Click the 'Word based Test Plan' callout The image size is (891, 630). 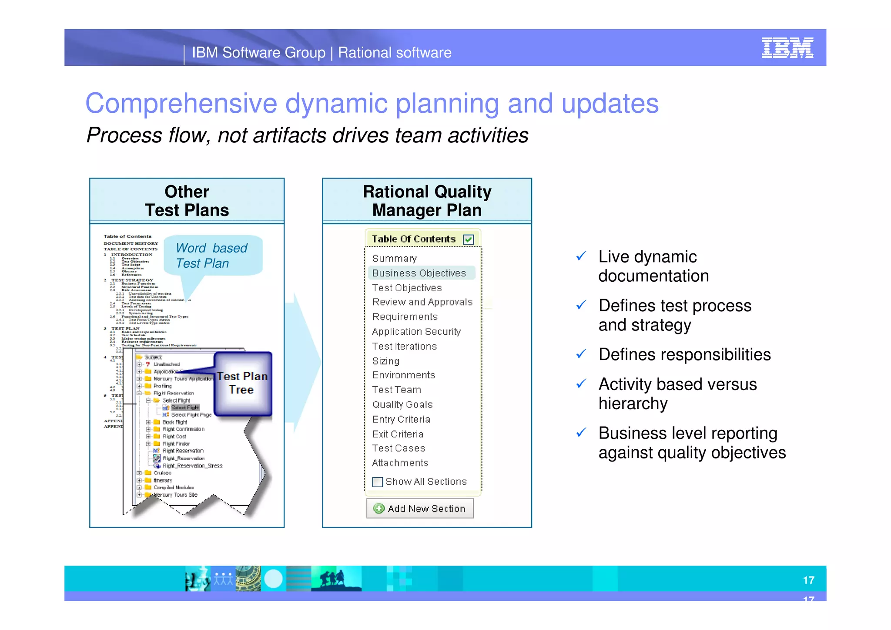pos(213,256)
